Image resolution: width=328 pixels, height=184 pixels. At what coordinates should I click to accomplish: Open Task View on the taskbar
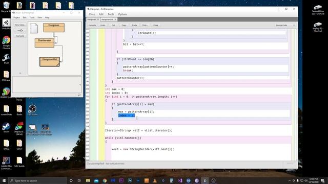click(x=79, y=180)
